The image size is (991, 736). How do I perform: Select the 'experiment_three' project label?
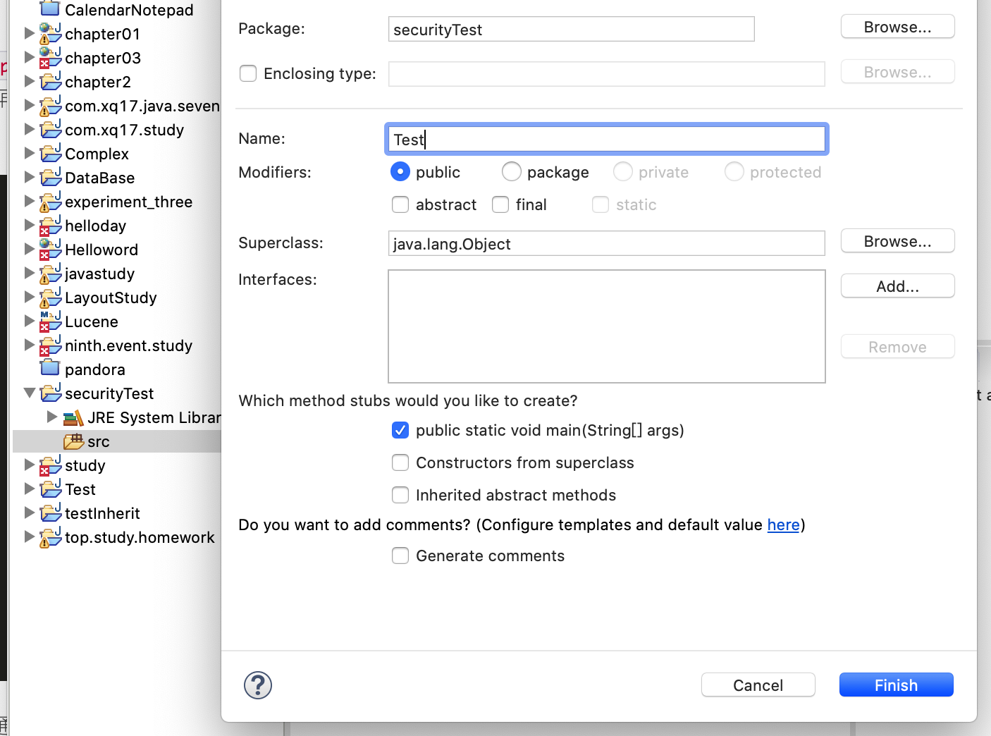pos(128,202)
